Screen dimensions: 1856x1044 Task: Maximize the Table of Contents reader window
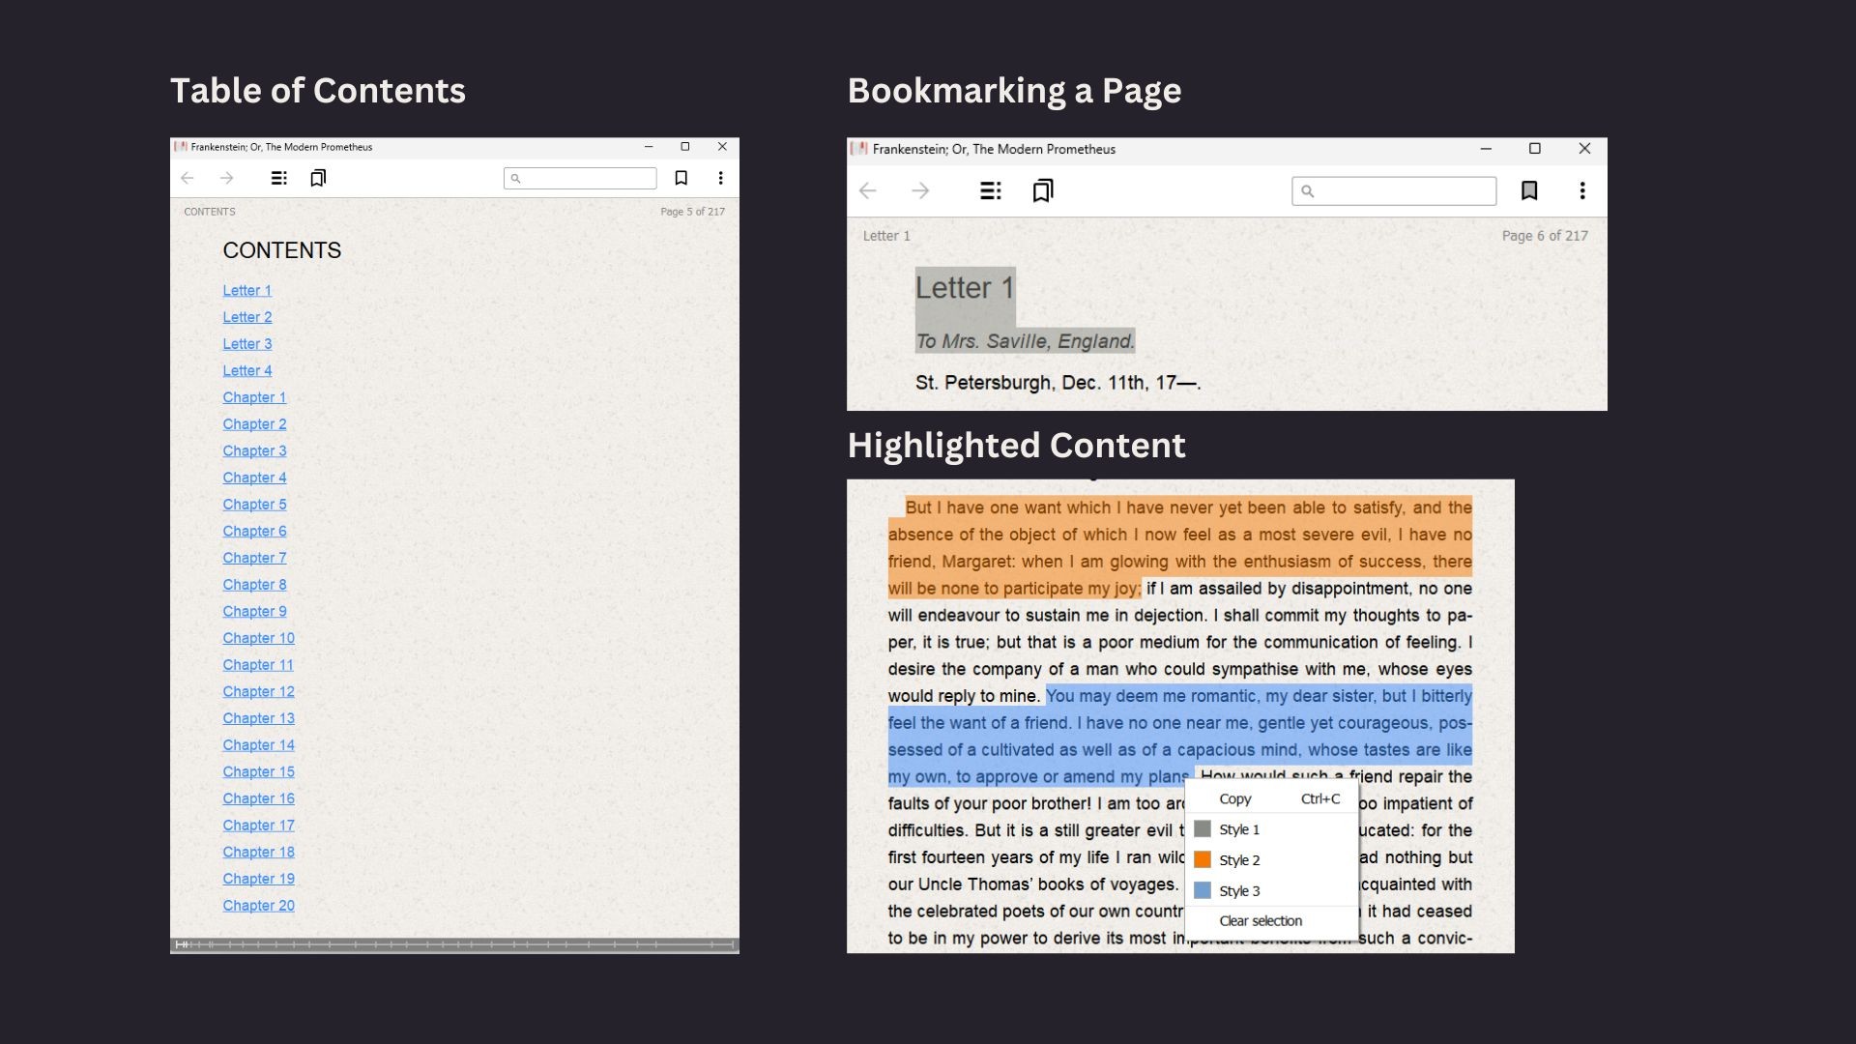pos(685,147)
